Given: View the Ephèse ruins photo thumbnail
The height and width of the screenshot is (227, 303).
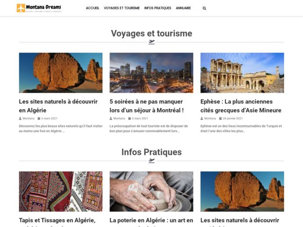Looking at the screenshot, I should click(x=242, y=73).
